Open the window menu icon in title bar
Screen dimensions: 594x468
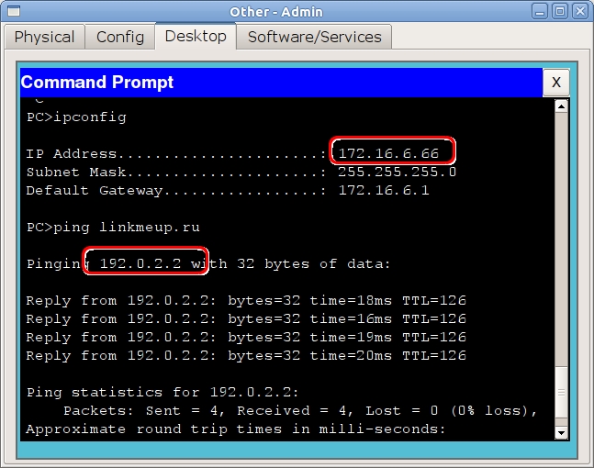[11, 10]
